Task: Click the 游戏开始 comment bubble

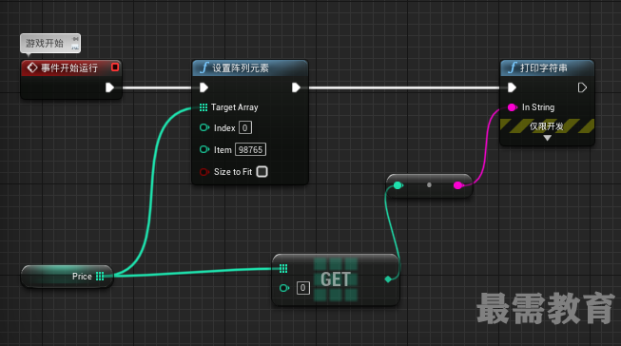Action: tap(50, 43)
